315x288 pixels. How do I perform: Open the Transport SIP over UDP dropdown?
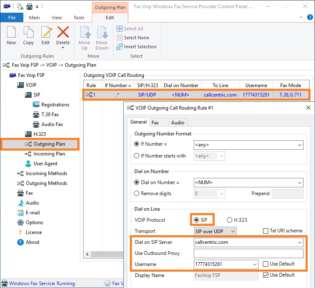click(x=215, y=231)
